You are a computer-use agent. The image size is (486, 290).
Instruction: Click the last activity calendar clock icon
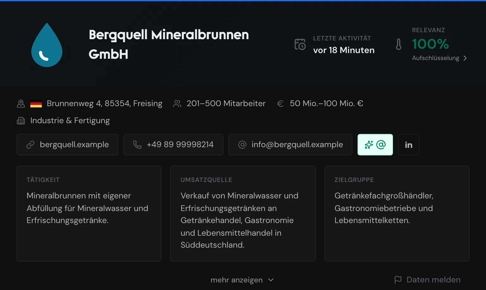[300, 44]
